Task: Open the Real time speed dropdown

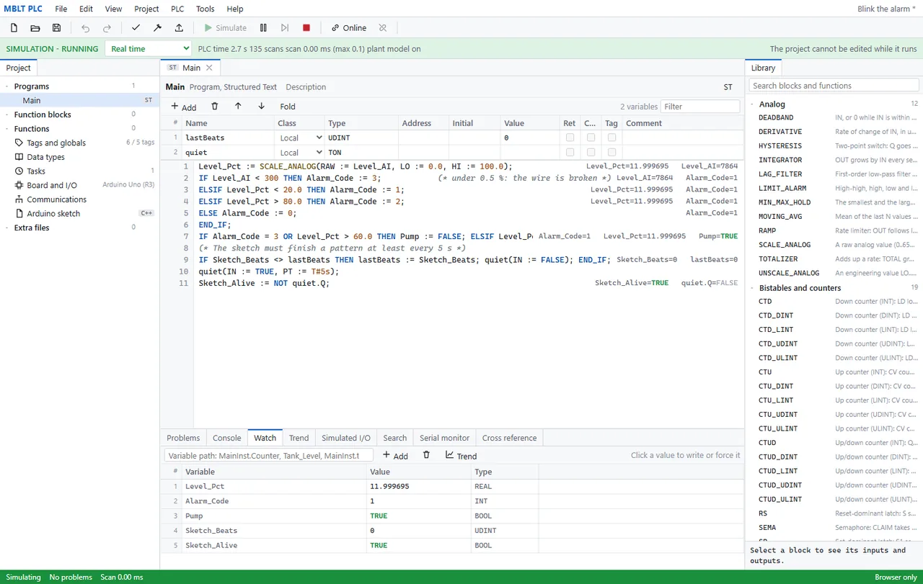Action: 149,49
